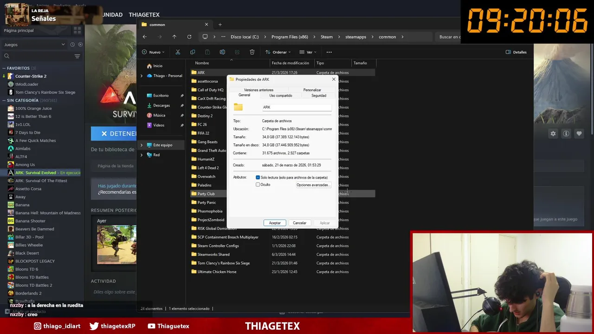The height and width of the screenshot is (334, 594).
Task: Click Aceptar in the ARK properties dialog
Action: click(275, 223)
